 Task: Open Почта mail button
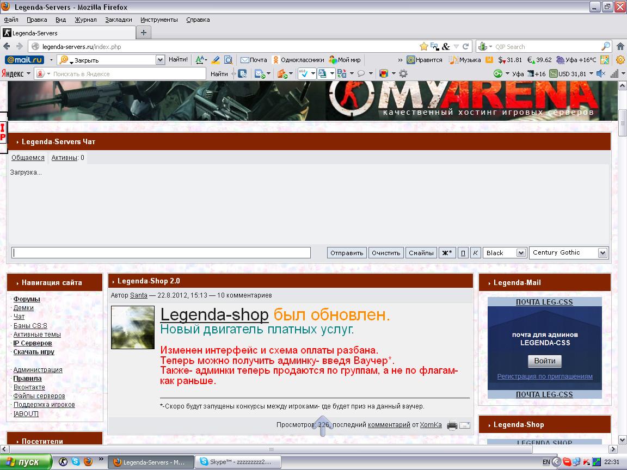click(x=254, y=60)
